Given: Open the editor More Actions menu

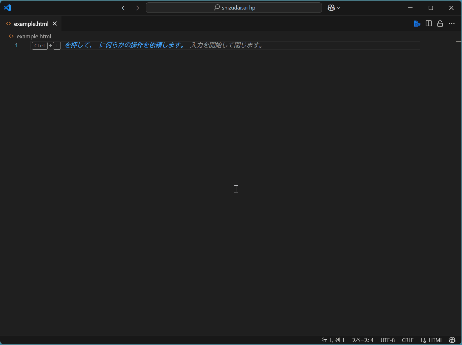Looking at the screenshot, I should click(x=452, y=23).
